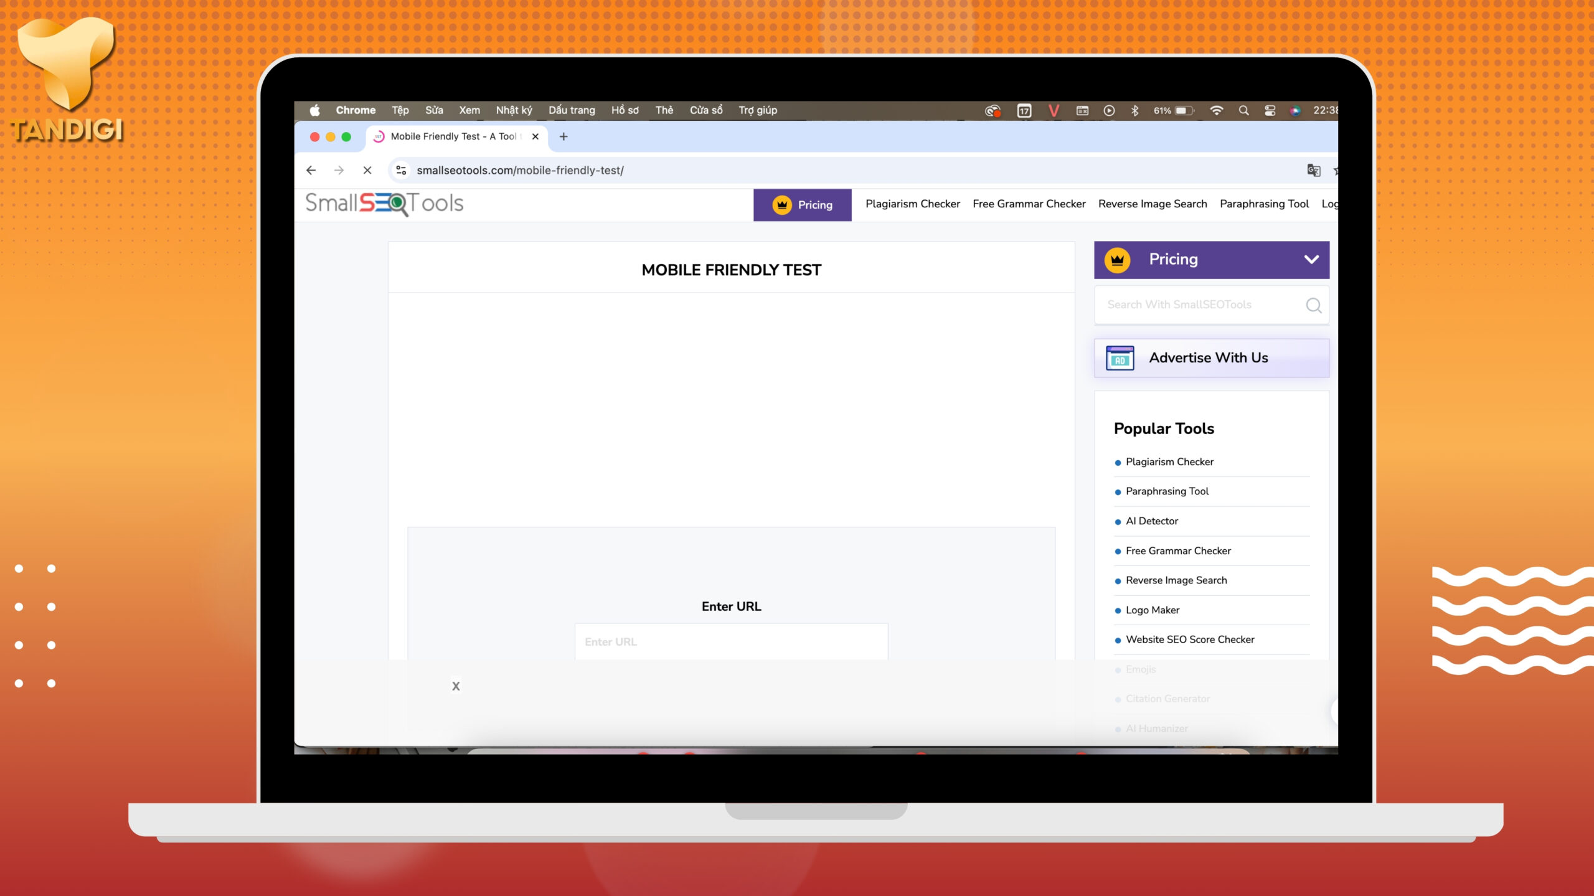Open Plagiarism Checker in the top navigation
1594x896 pixels.
click(x=912, y=204)
